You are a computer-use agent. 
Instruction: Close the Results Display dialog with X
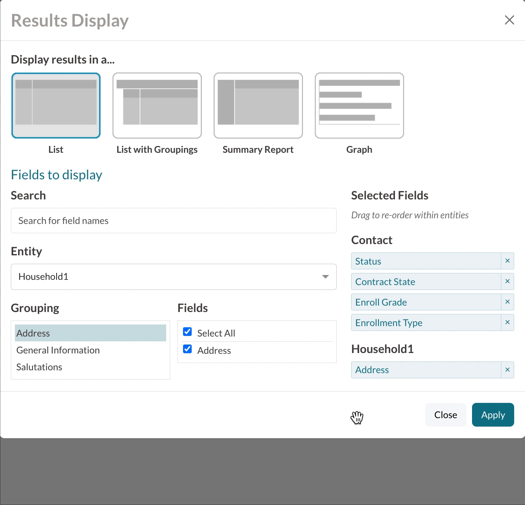tap(509, 20)
